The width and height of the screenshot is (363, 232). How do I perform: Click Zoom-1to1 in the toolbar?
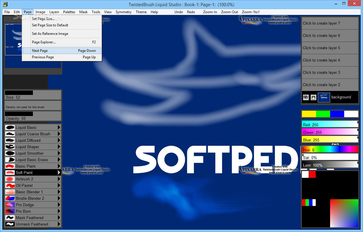[251, 12]
